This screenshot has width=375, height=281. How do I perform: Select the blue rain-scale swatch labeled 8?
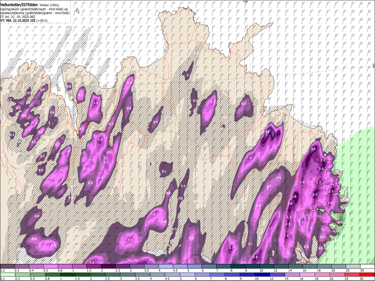233,275
